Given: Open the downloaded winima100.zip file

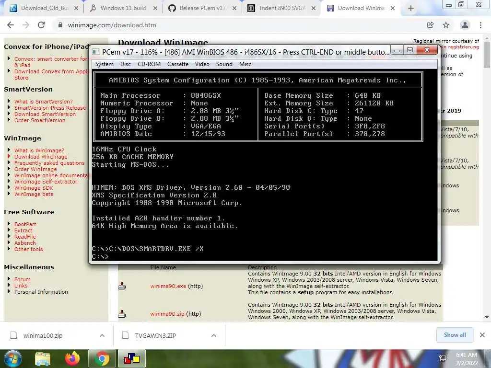Looking at the screenshot, I should (x=43, y=335).
